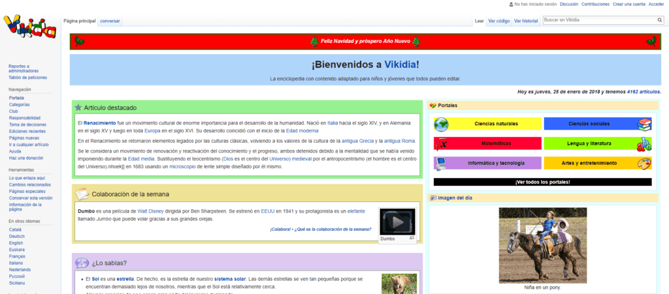Click the Portales section heart icon
Screen dimensions: 669x294
(x=432, y=106)
